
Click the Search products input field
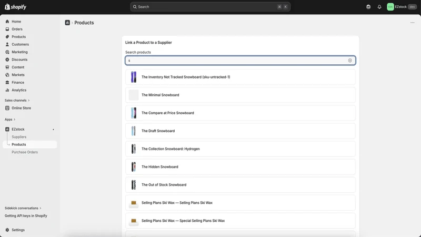click(x=240, y=61)
